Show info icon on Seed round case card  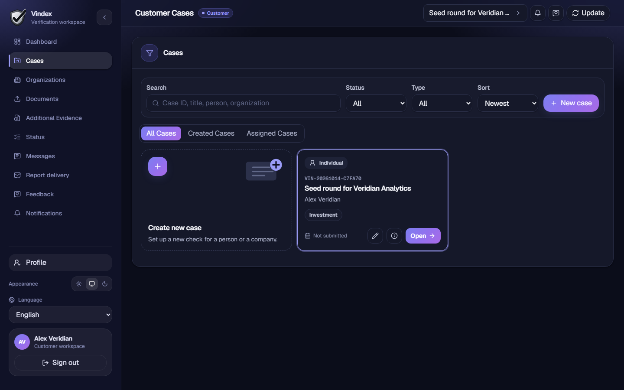394,236
